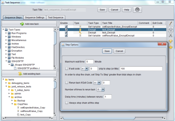Click the Task Title text field
The height and width of the screenshot is (121, 175).
pyautogui.click(x=65, y=10)
